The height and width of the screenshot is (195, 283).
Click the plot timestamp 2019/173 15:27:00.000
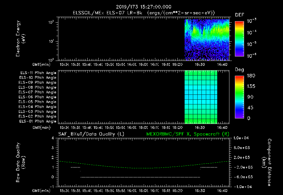click(144, 7)
